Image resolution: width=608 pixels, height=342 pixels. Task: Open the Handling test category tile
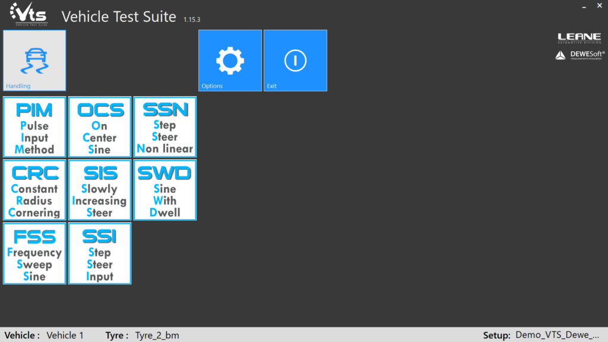click(34, 61)
